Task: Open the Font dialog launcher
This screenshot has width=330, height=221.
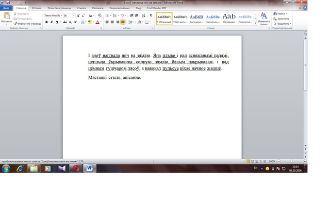Action: 101,28
